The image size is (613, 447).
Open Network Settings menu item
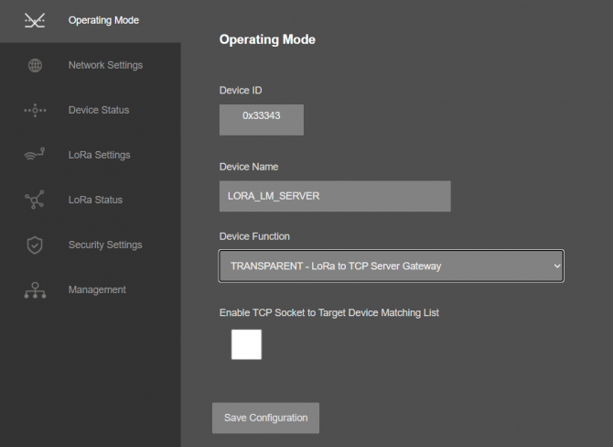tap(105, 65)
